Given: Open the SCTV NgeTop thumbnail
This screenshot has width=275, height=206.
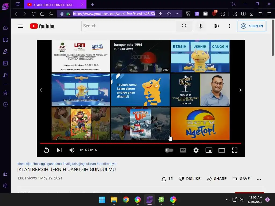Looking at the screenshot, I should click(200, 124).
